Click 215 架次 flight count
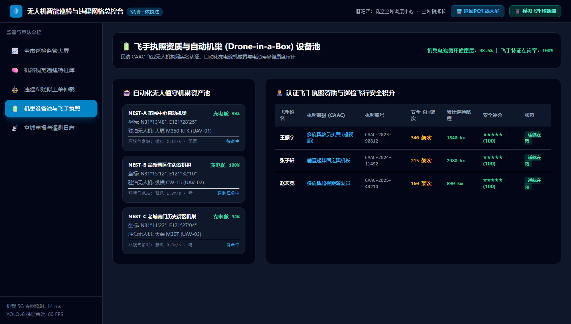 (x=421, y=161)
